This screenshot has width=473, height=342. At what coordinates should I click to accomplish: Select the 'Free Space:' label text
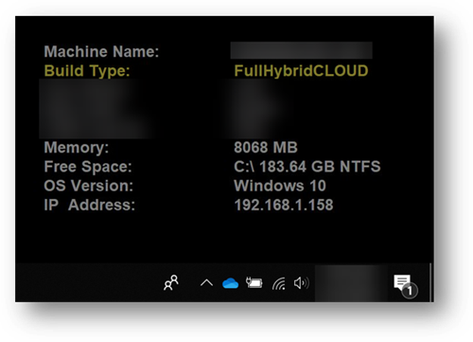click(x=88, y=167)
